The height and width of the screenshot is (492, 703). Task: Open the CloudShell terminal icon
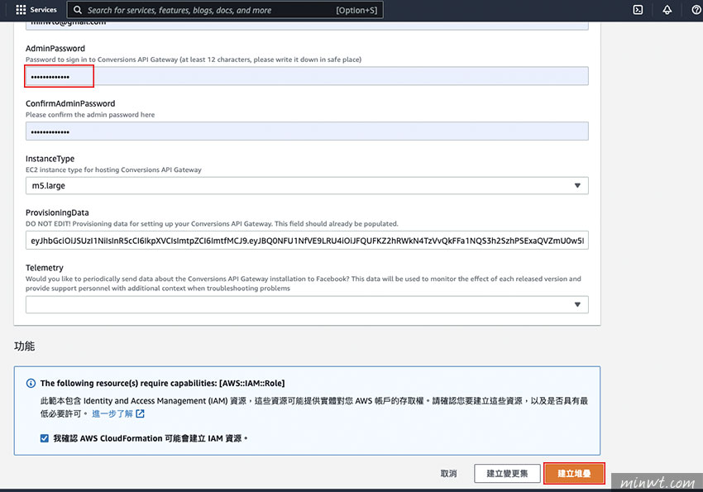click(638, 10)
